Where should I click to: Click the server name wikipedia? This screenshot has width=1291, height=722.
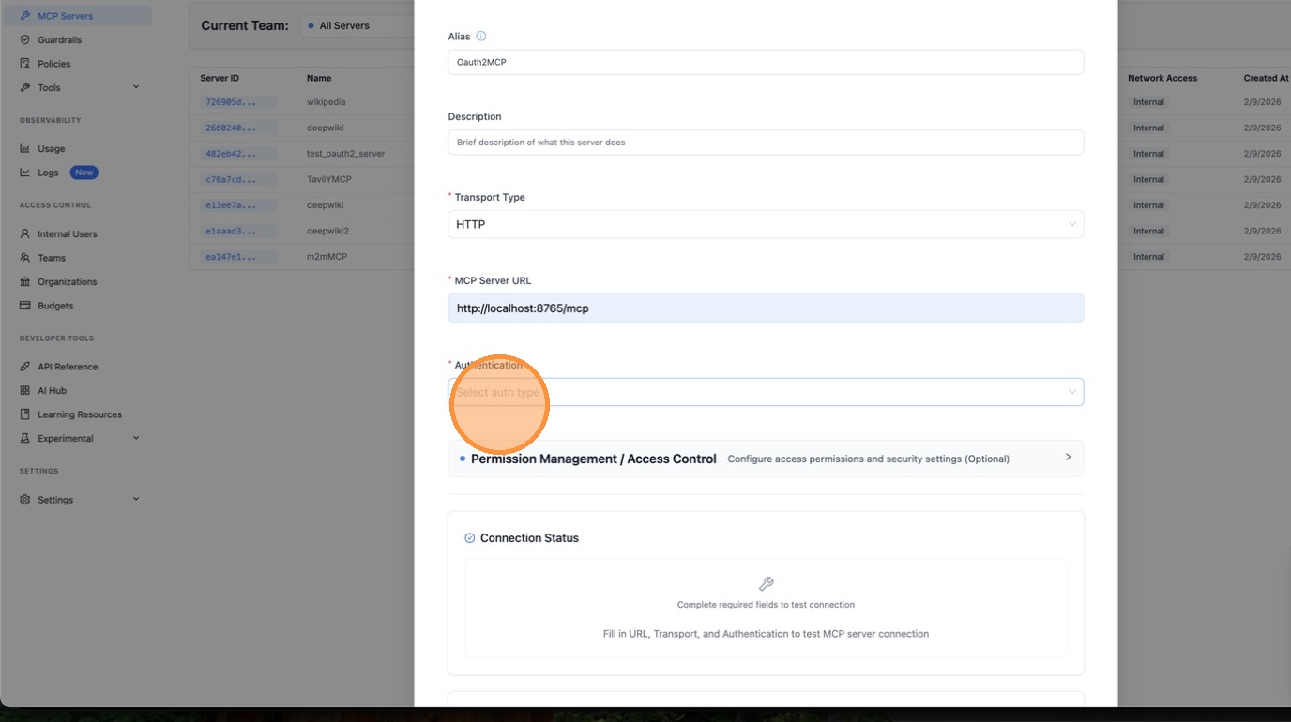coord(327,102)
